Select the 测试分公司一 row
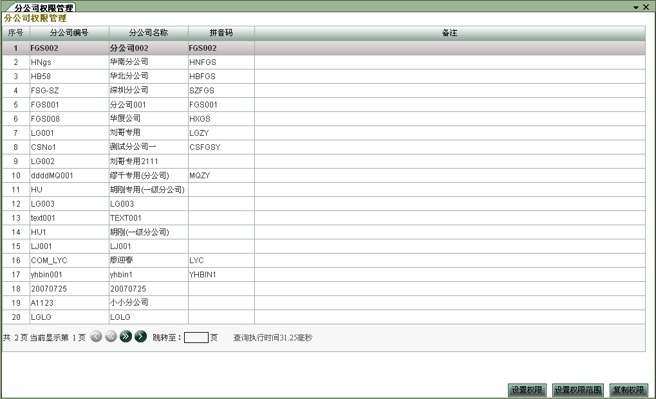 (x=147, y=147)
